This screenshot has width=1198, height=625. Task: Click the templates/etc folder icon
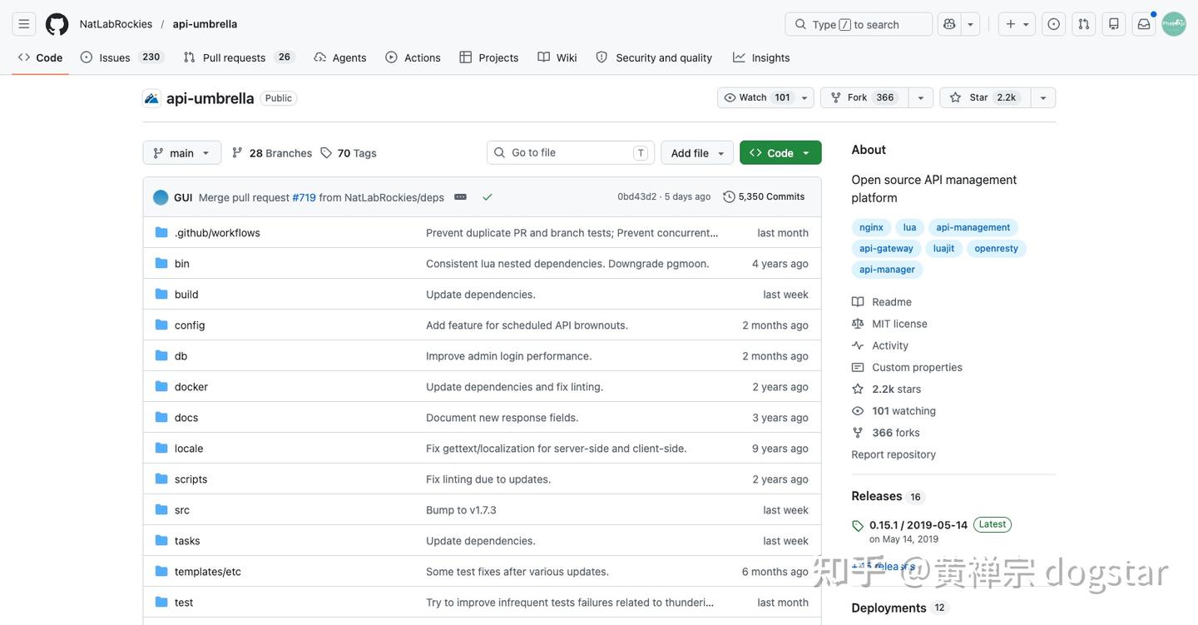point(161,571)
